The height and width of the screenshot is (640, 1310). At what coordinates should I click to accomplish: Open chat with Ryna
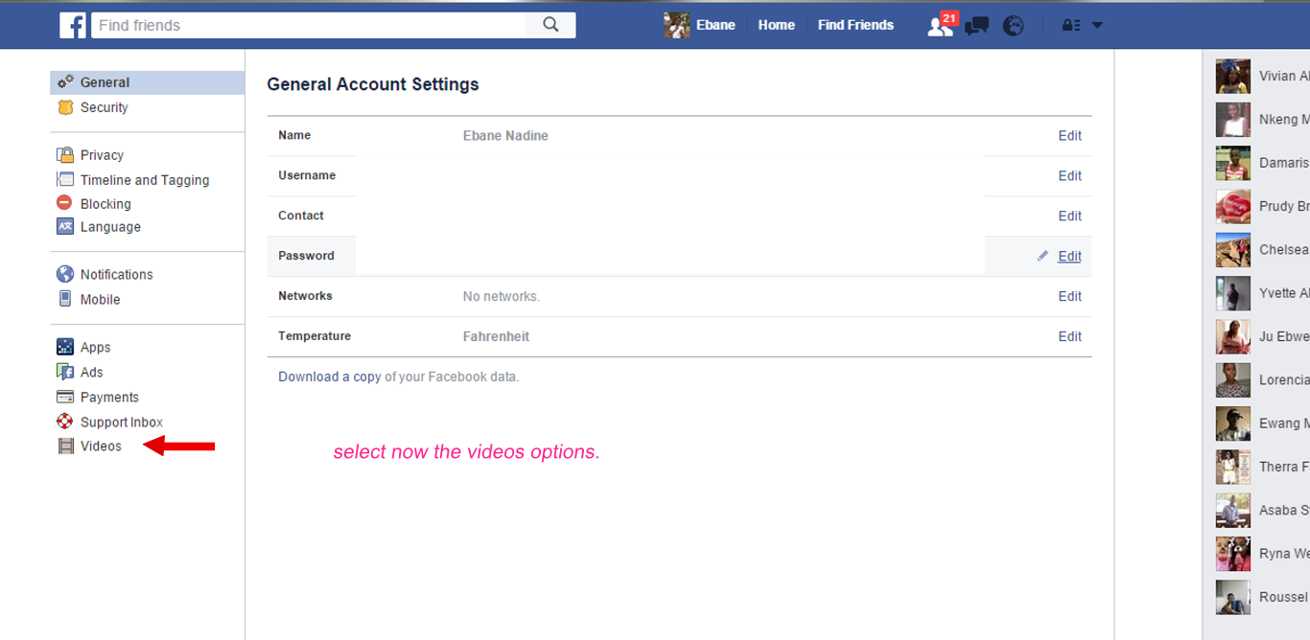(1262, 554)
